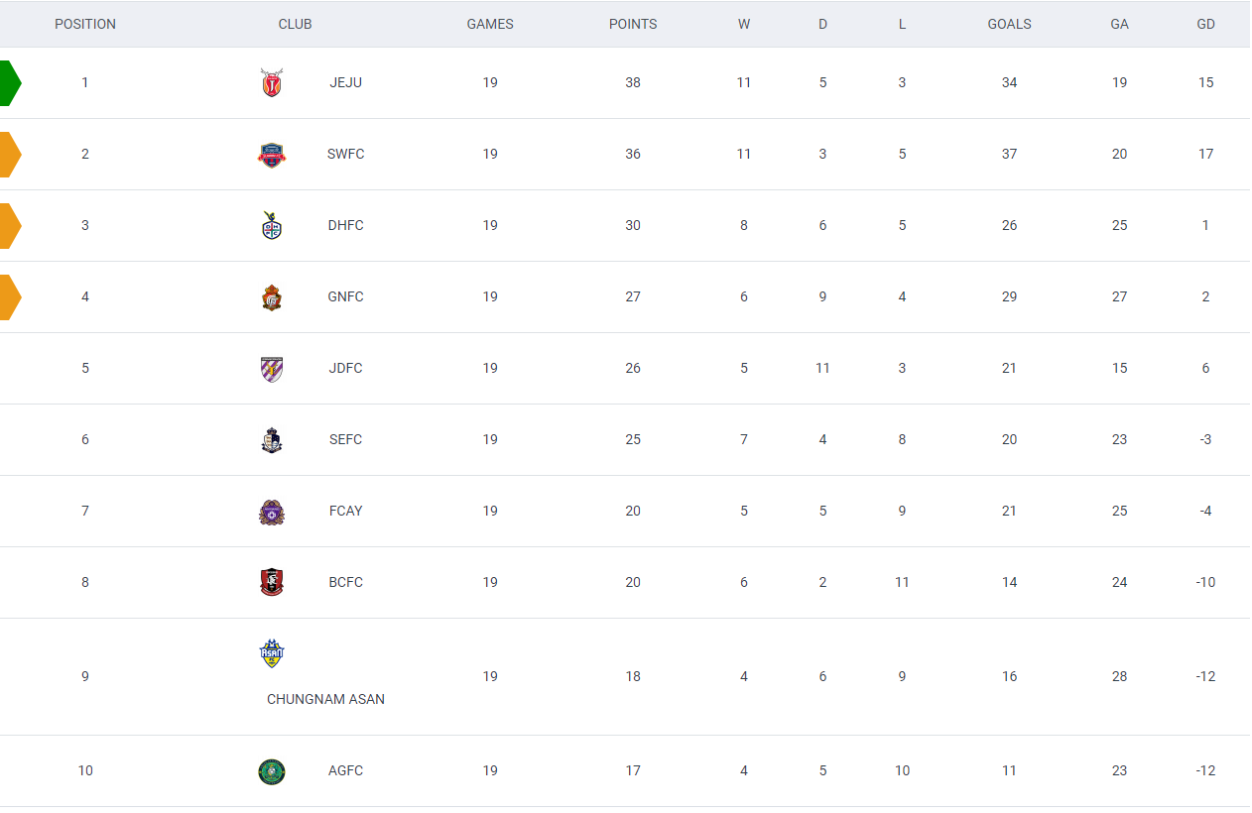The height and width of the screenshot is (813, 1252).
Task: Open the CHUNGNAM ASAN club link
Action: tap(325, 699)
